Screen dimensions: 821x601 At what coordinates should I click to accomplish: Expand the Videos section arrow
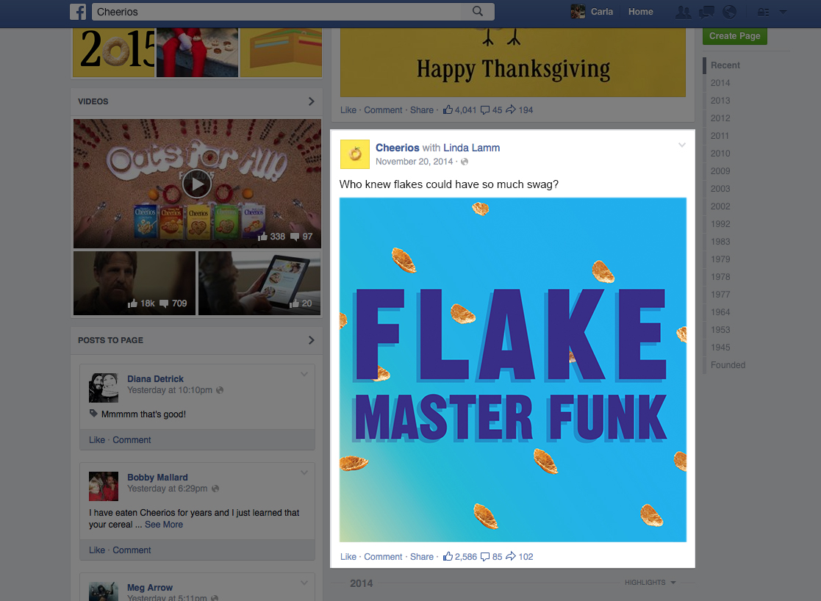(312, 101)
